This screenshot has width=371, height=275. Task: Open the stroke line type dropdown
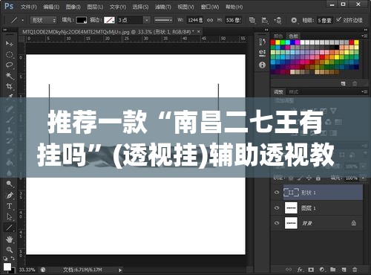[163, 20]
